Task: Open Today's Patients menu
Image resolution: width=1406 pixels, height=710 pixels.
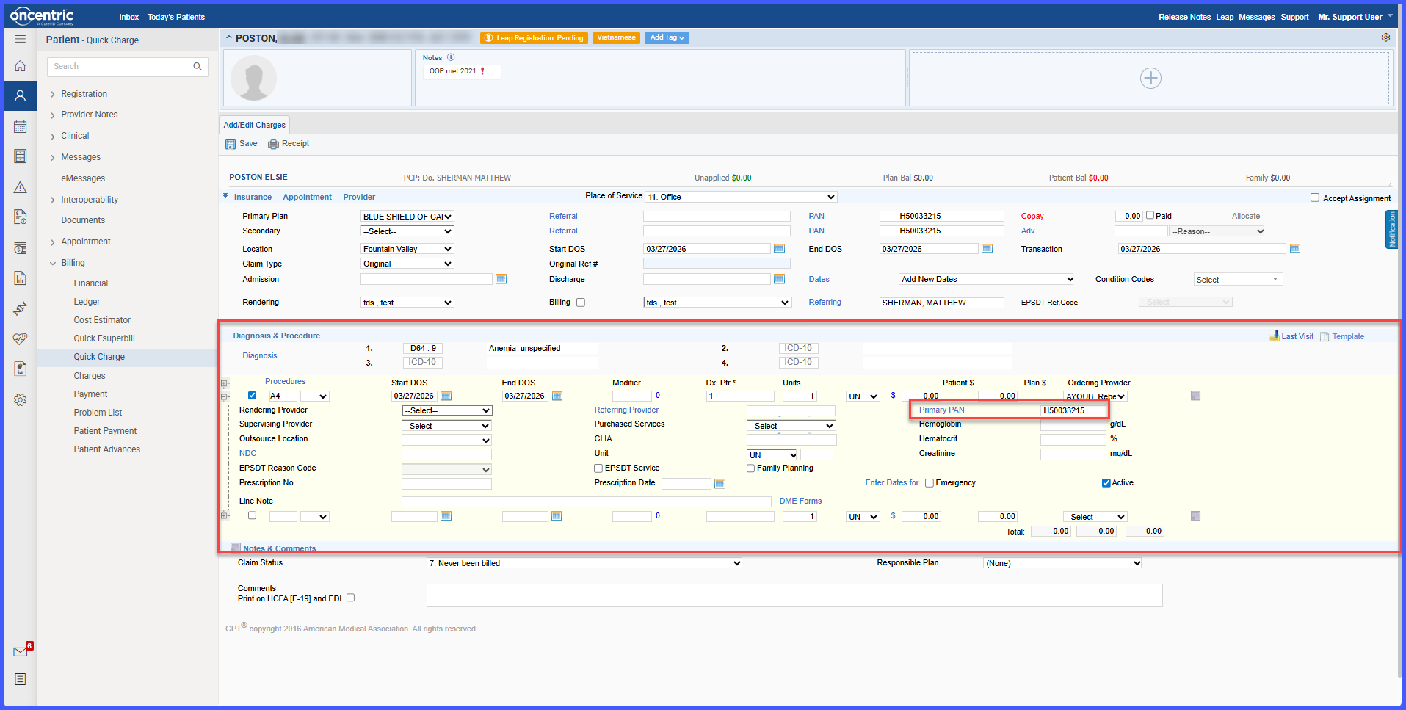Action: (176, 17)
